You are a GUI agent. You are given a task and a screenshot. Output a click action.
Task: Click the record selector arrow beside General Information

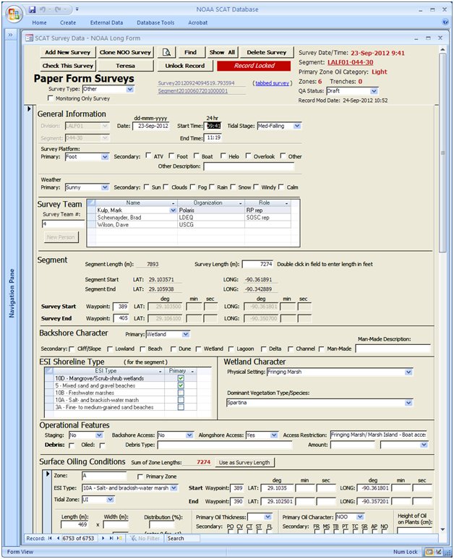(x=29, y=108)
